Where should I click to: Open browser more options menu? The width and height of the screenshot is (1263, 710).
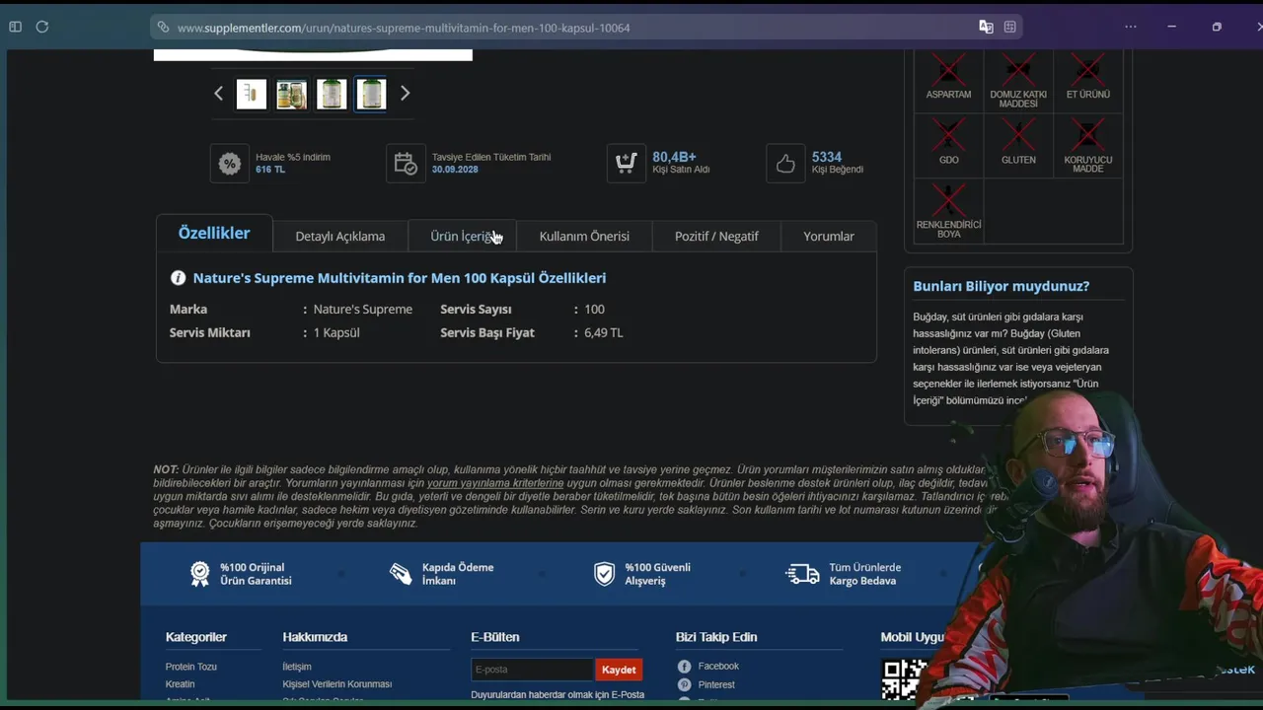[1131, 27]
